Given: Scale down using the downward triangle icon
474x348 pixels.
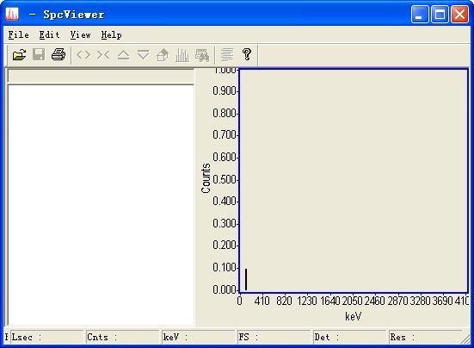Looking at the screenshot, I should coord(143,55).
